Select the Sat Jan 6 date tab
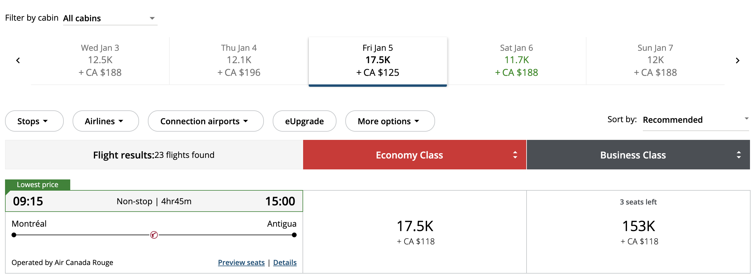The image size is (755, 278). click(517, 60)
